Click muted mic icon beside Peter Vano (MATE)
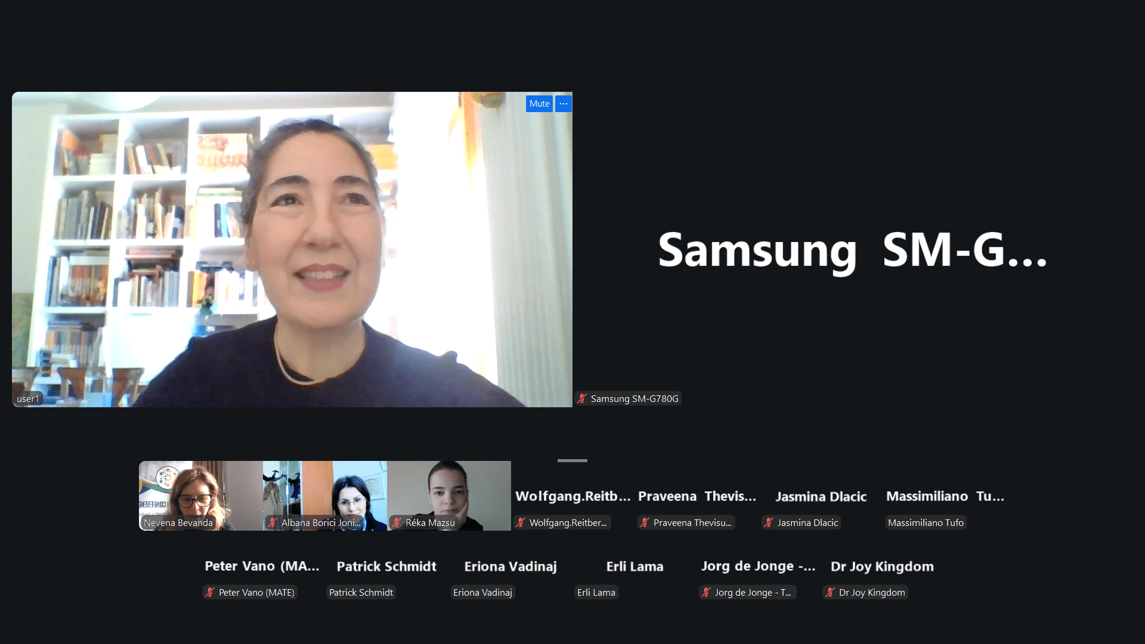1145x644 pixels. click(211, 593)
